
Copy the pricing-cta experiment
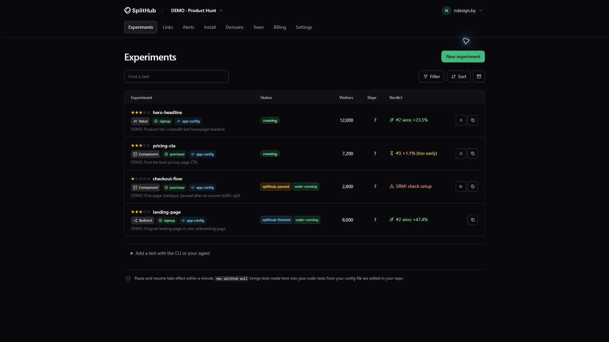(x=472, y=154)
